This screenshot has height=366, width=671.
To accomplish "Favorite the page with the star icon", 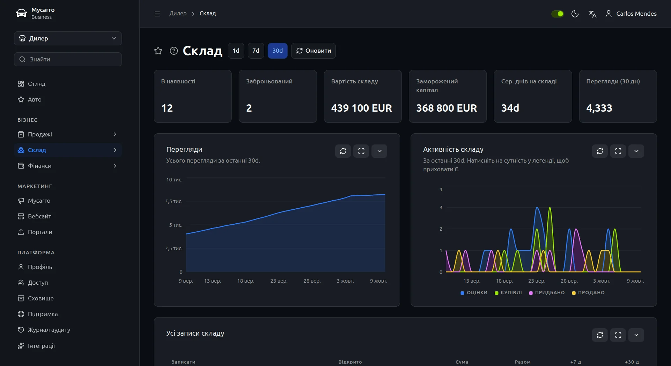I will click(x=158, y=51).
